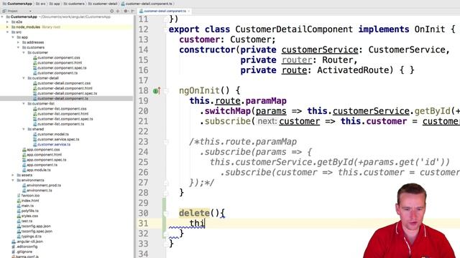Collapse the CustomersApp root folder
The image size is (460, 258).
click(x=2, y=17)
